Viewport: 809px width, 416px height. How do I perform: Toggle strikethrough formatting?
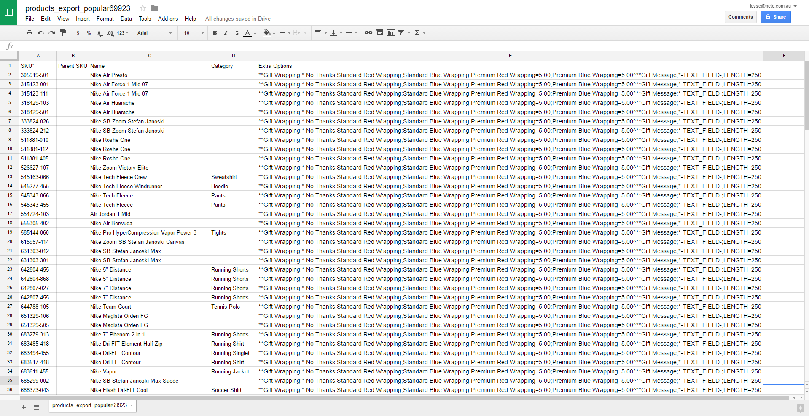[237, 33]
